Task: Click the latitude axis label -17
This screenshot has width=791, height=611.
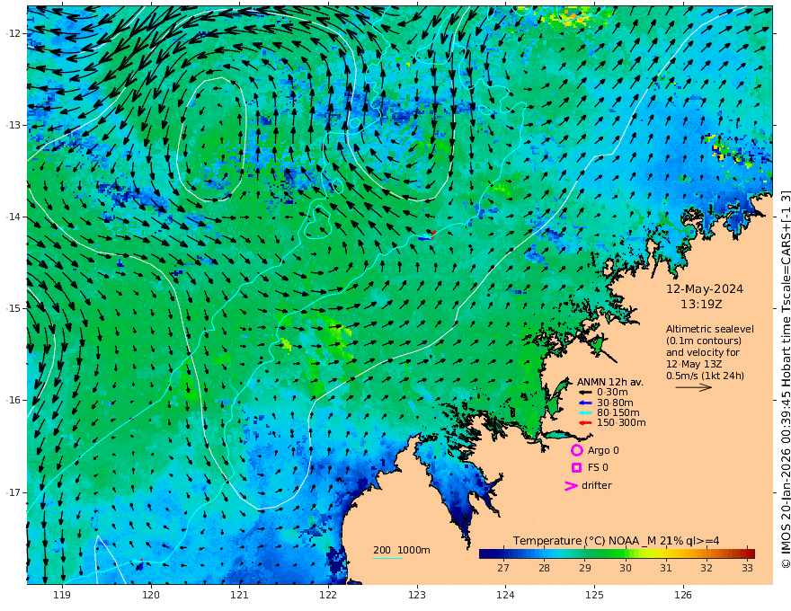Action: pos(13,492)
